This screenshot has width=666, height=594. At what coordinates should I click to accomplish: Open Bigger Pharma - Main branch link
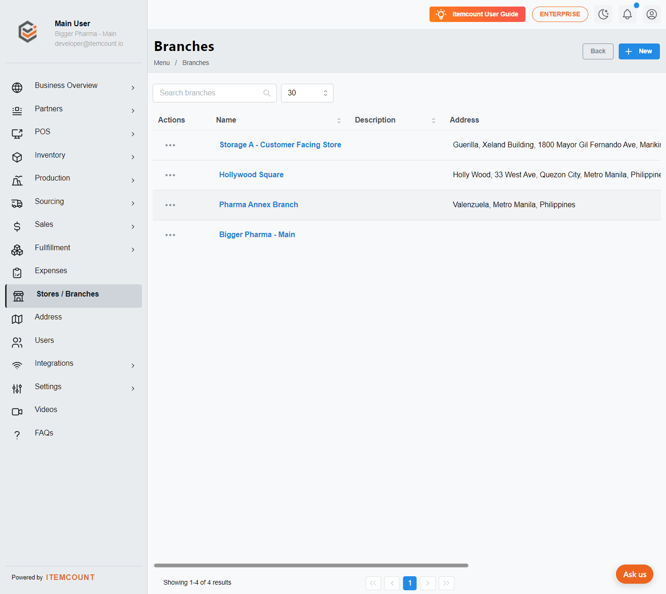(257, 235)
